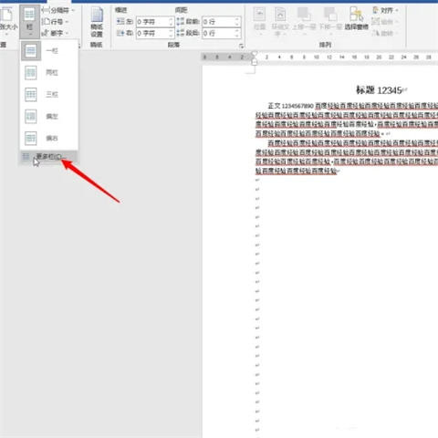Select the two columns (两栏) option

pos(48,73)
